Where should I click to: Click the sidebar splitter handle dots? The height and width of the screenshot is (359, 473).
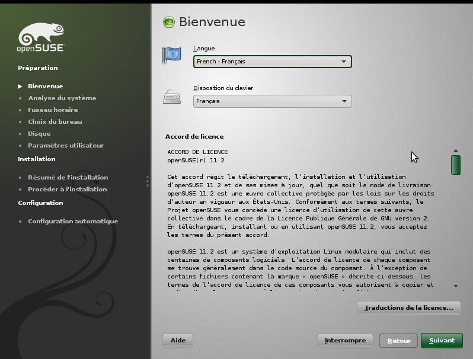click(148, 181)
